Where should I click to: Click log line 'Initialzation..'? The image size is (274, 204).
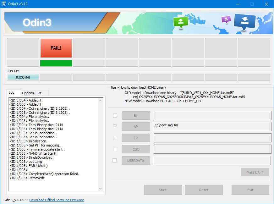(29, 141)
